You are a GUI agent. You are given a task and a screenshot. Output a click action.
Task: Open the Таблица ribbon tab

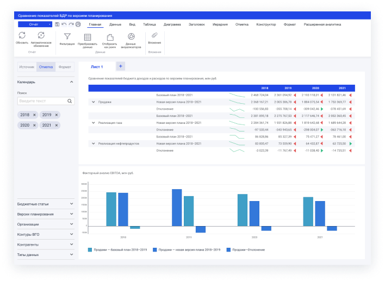click(150, 24)
